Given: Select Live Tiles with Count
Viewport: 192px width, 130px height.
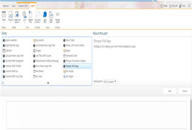Looking at the screenshot, I should pyautogui.click(x=42, y=56).
